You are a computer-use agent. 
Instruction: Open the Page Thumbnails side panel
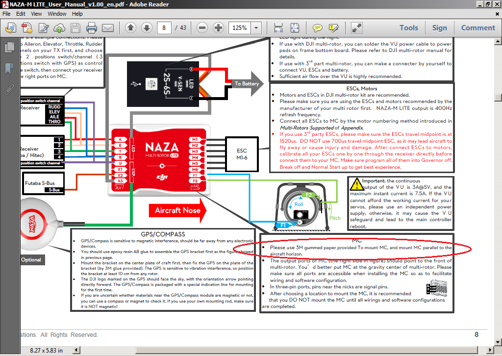9,48
